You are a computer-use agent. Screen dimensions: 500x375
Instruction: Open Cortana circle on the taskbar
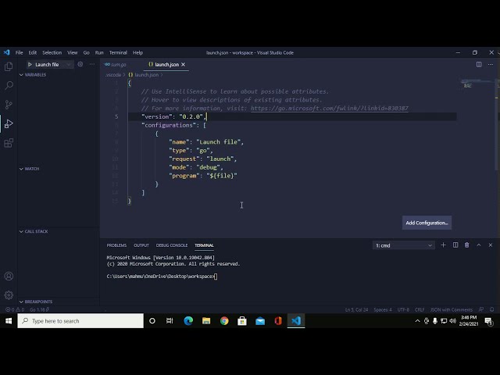152,321
